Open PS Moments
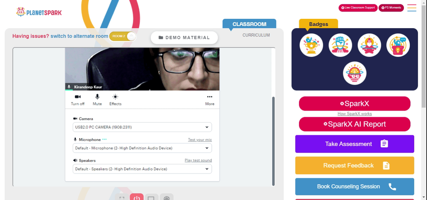The image size is (427, 200). (391, 8)
